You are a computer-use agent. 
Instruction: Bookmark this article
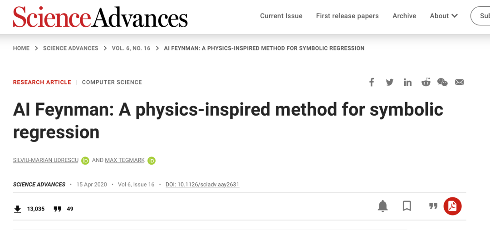pyautogui.click(x=407, y=206)
